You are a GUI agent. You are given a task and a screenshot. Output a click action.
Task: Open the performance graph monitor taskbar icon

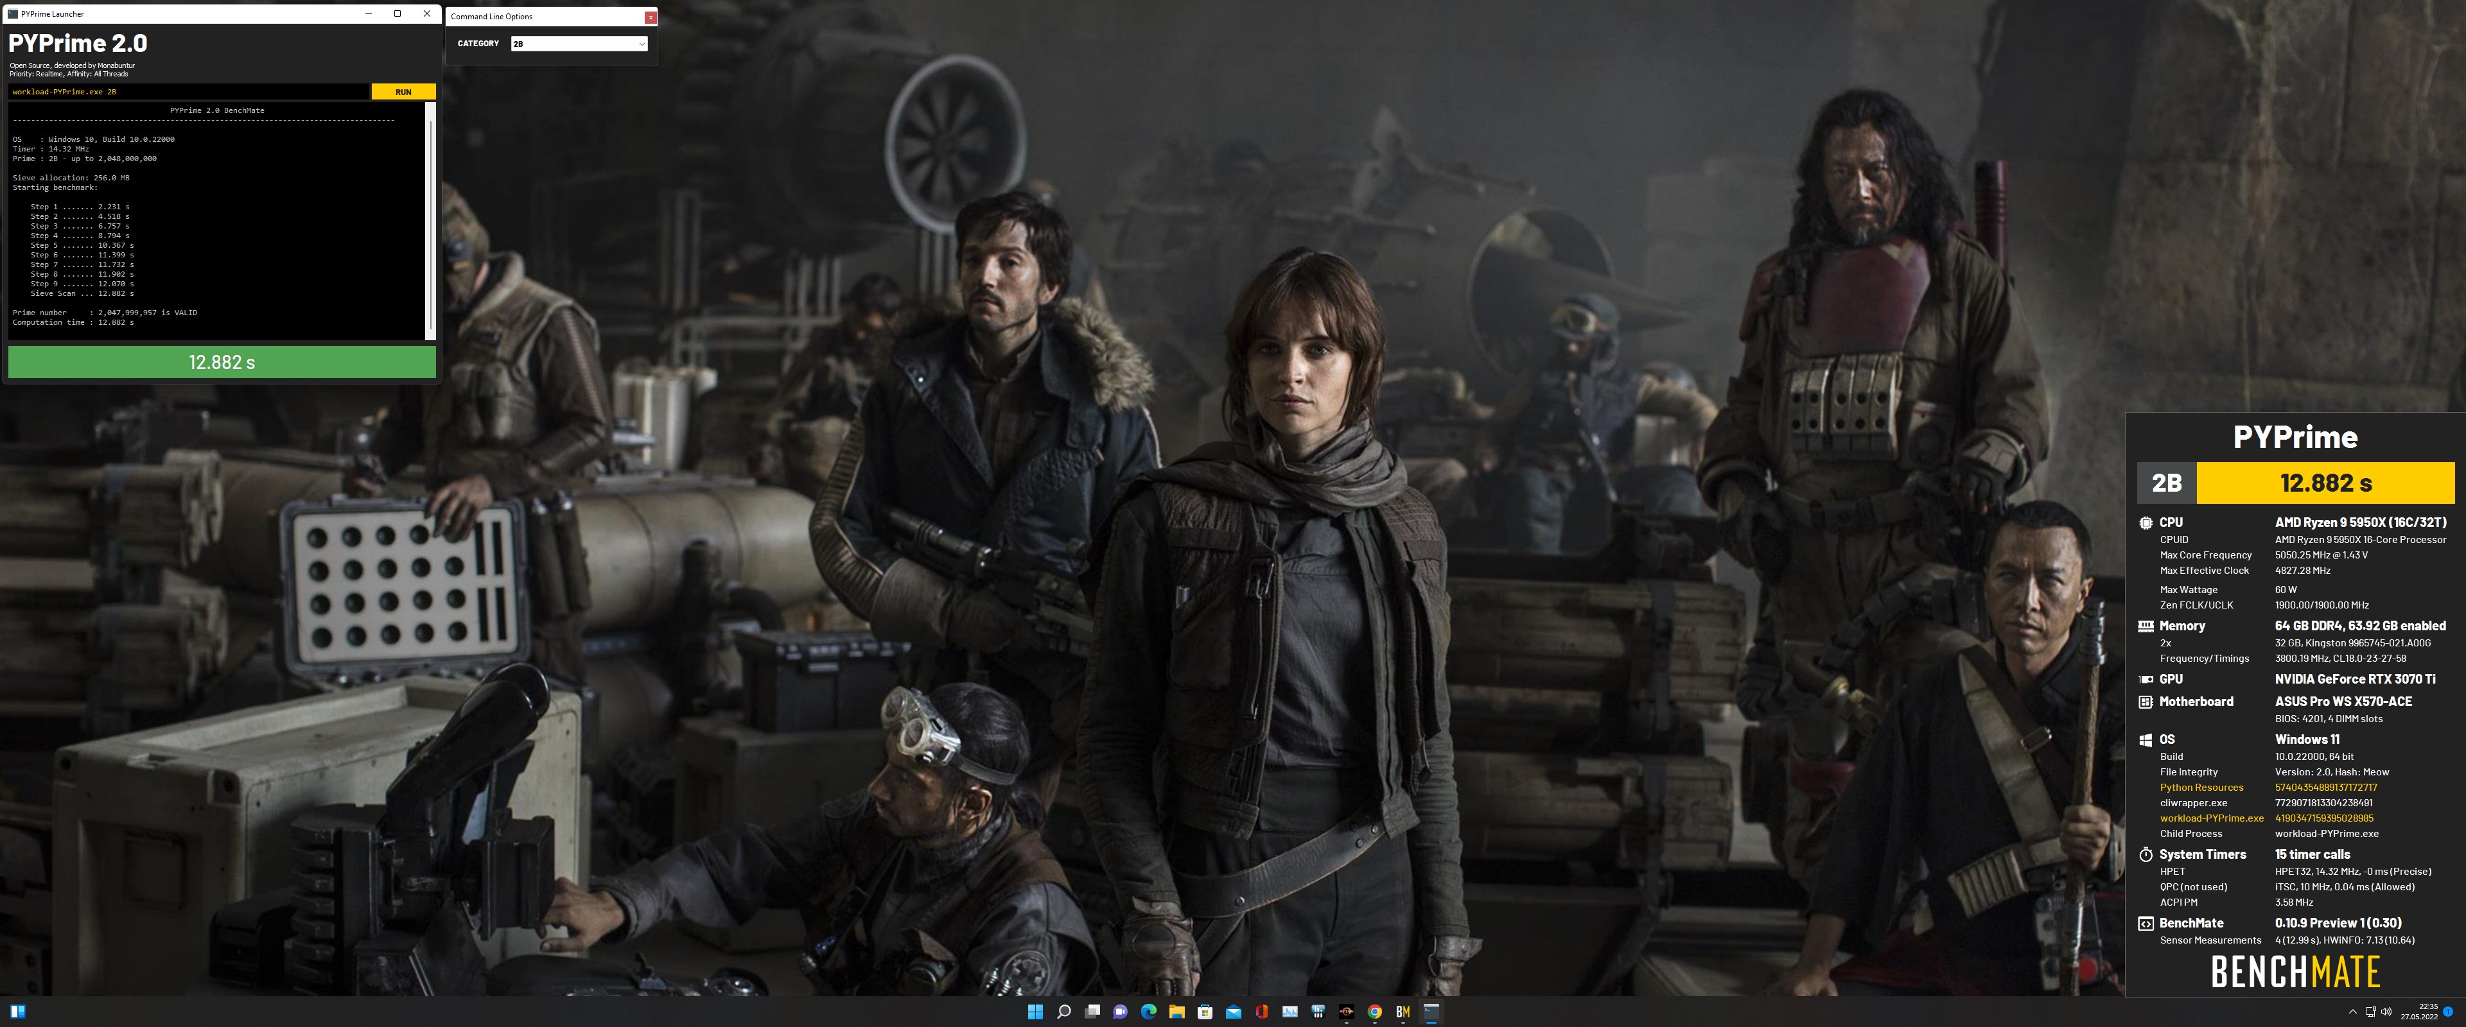point(1290,1012)
